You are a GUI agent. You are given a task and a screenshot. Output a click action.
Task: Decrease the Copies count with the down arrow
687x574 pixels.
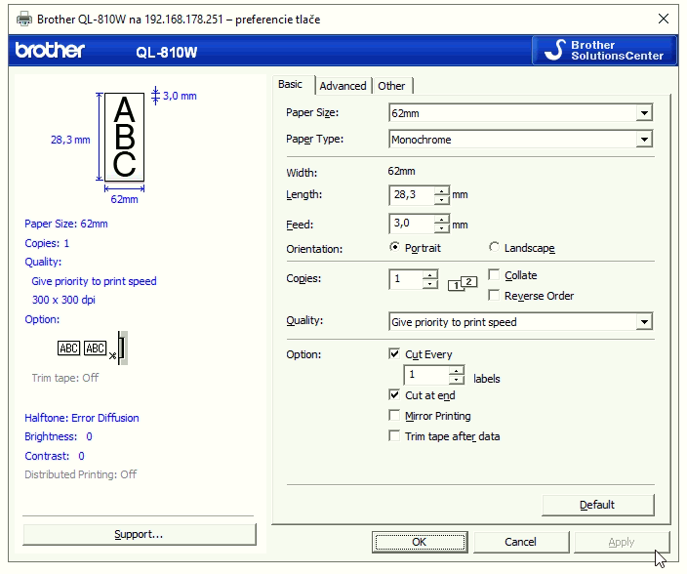[x=430, y=284]
